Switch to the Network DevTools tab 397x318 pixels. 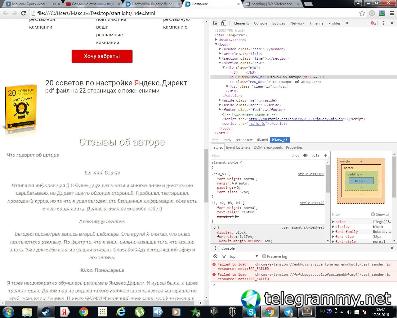[x=297, y=23]
